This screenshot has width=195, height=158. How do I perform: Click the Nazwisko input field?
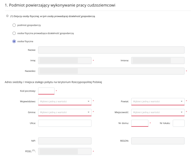pyautogui.click(x=111, y=71)
